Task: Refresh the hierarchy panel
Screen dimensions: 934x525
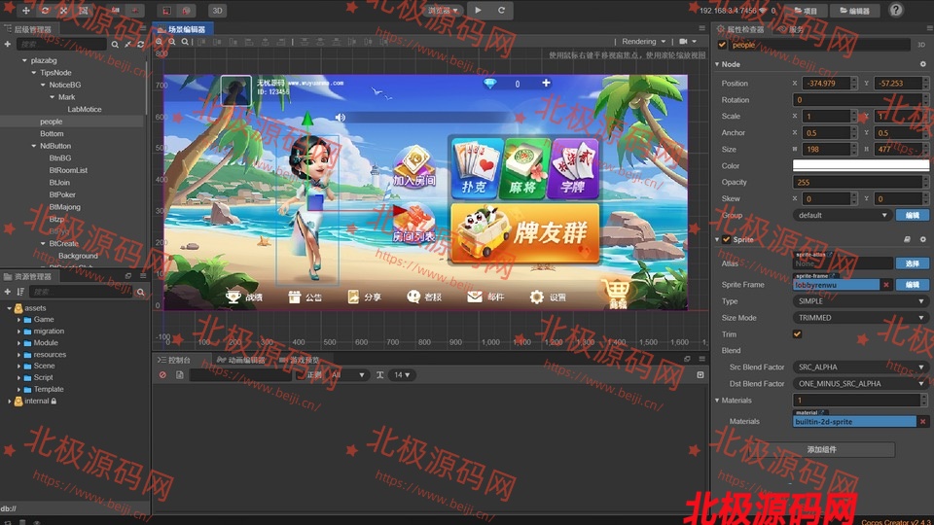Action: [140, 44]
